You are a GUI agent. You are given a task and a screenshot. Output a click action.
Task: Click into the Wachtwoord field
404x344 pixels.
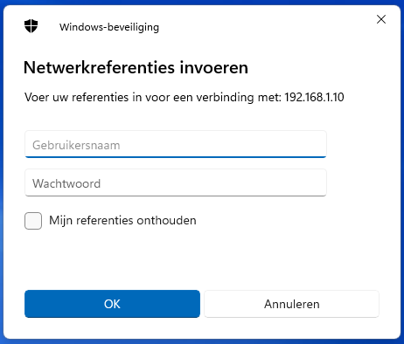coord(176,182)
